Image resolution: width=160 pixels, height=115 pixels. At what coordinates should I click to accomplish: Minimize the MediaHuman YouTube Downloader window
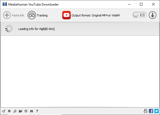(x=129, y=4)
